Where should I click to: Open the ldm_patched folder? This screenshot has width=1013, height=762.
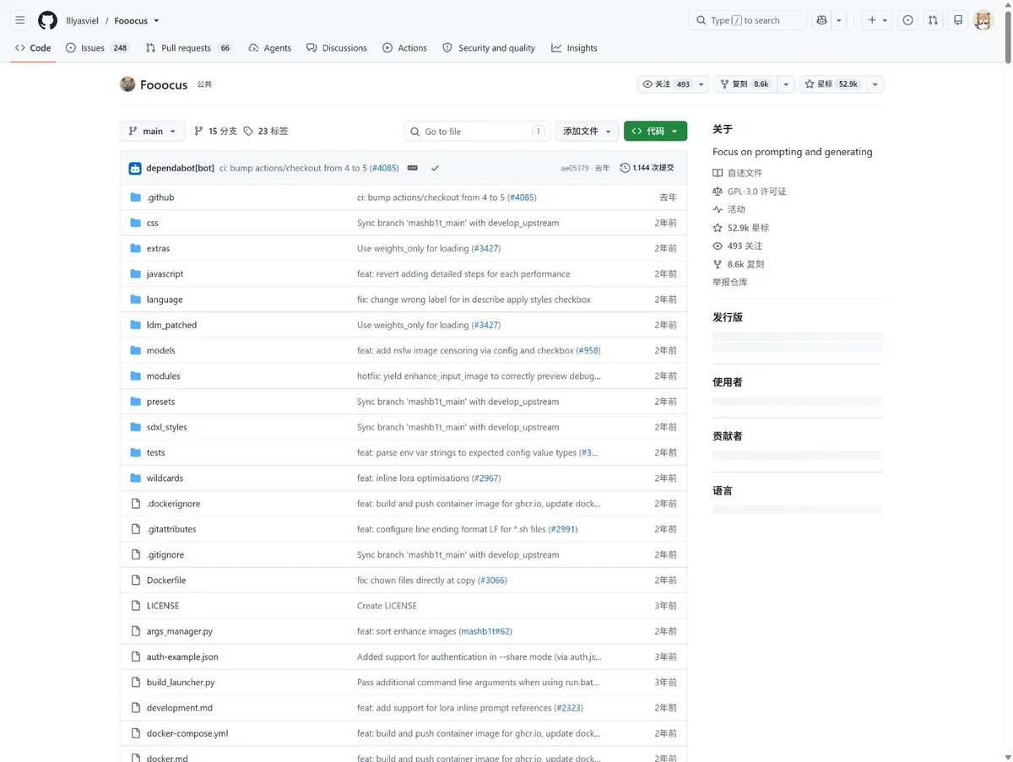click(x=171, y=325)
